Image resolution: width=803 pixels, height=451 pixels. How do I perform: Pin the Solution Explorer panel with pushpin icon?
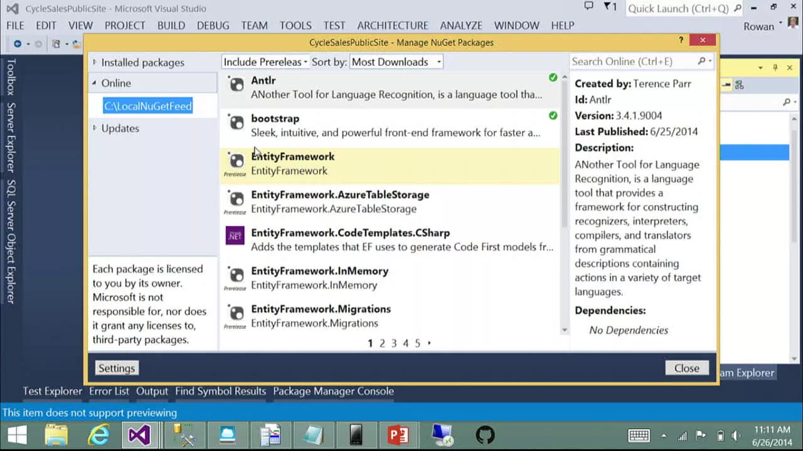(x=775, y=68)
